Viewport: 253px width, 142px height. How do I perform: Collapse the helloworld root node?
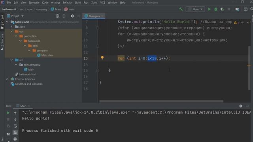[7, 22]
